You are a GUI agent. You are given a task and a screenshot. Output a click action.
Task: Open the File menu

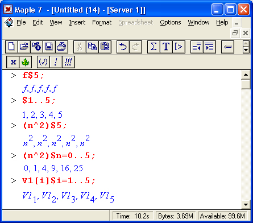click(21, 22)
